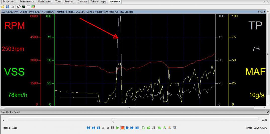Switch to the Dashboards tab

(x=45, y=2)
